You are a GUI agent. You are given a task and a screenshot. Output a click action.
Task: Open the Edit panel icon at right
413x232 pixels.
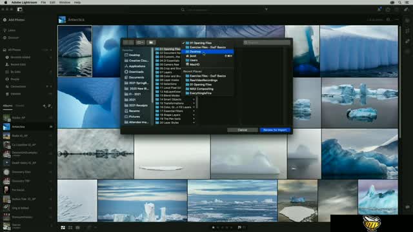tap(407, 21)
